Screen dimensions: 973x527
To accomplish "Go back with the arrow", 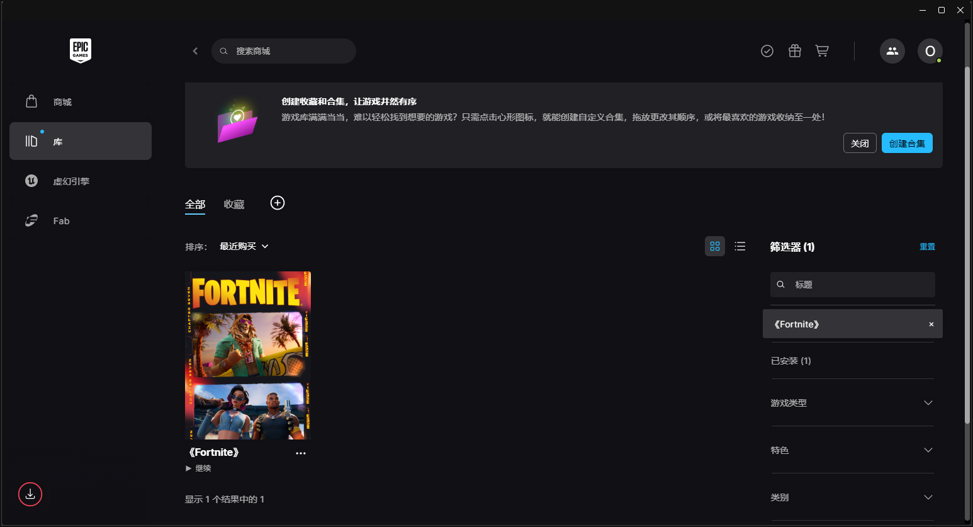I will point(195,51).
